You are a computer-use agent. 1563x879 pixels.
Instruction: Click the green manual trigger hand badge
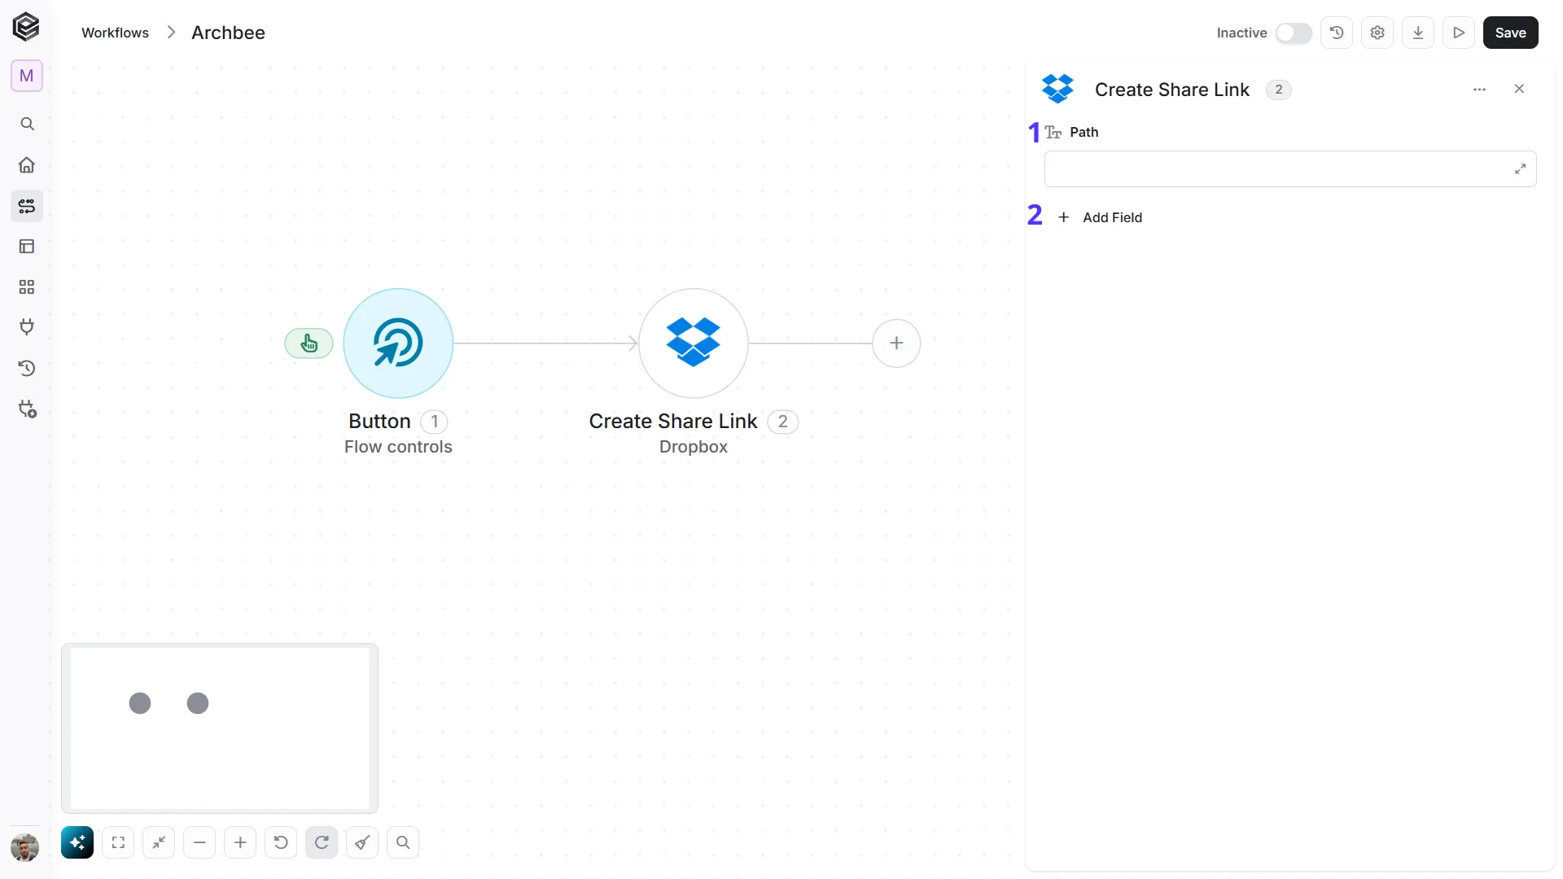[309, 343]
